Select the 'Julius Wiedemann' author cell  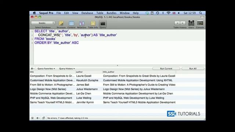tap(89, 89)
